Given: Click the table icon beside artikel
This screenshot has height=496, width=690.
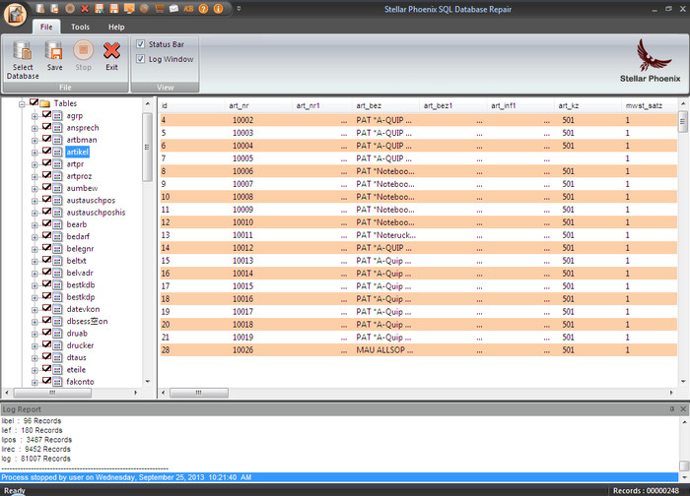Looking at the screenshot, I should point(57,152).
